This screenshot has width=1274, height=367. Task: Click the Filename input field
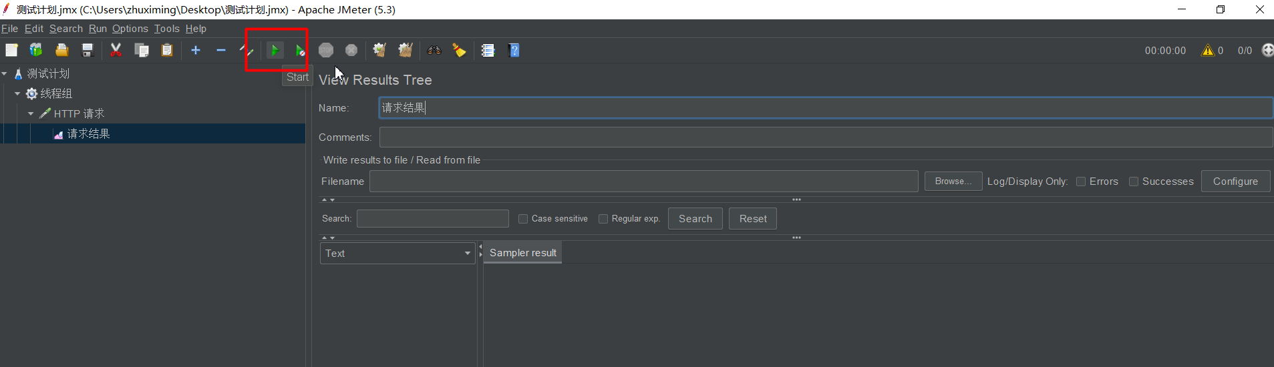643,181
